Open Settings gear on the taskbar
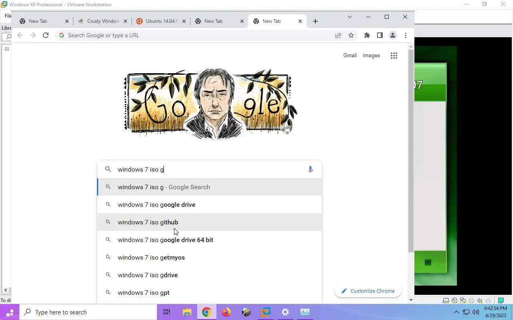This screenshot has width=513, height=320. tap(285, 312)
